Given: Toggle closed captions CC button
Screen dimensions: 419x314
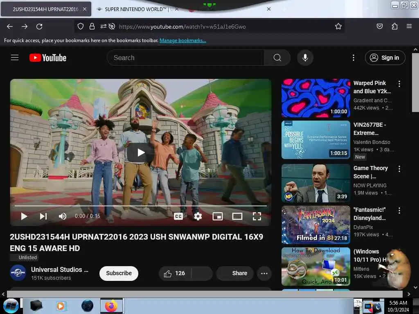Looking at the screenshot, I should 178,216.
